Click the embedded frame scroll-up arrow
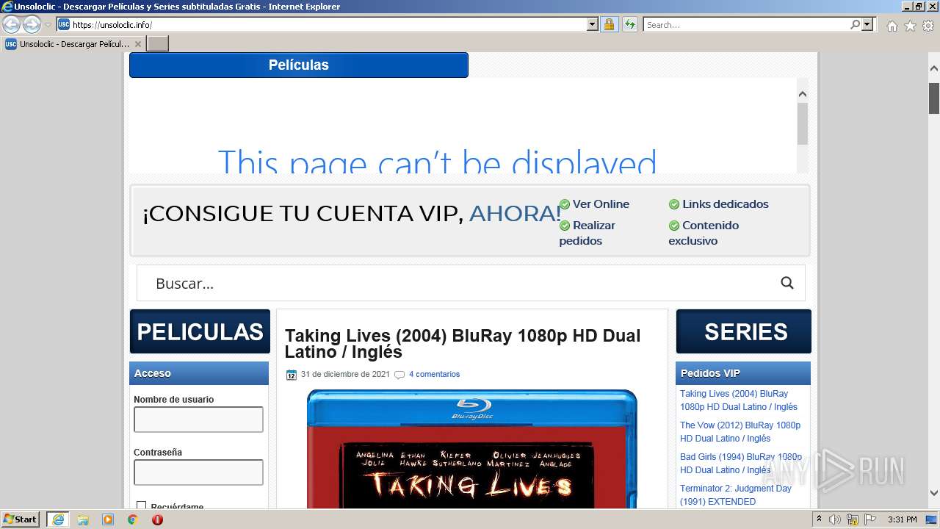Viewport: 940px width, 529px height. click(x=802, y=94)
